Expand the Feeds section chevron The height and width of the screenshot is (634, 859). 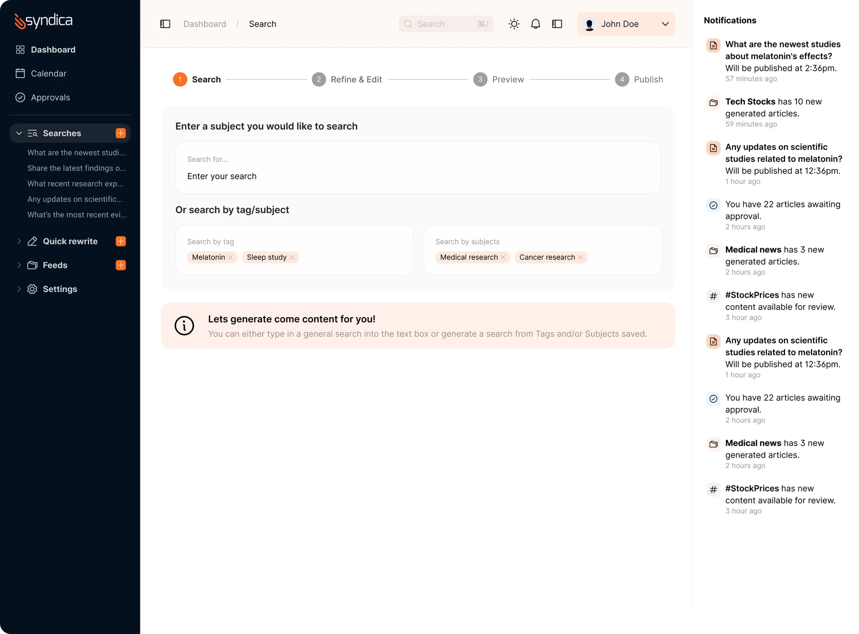pyautogui.click(x=19, y=265)
